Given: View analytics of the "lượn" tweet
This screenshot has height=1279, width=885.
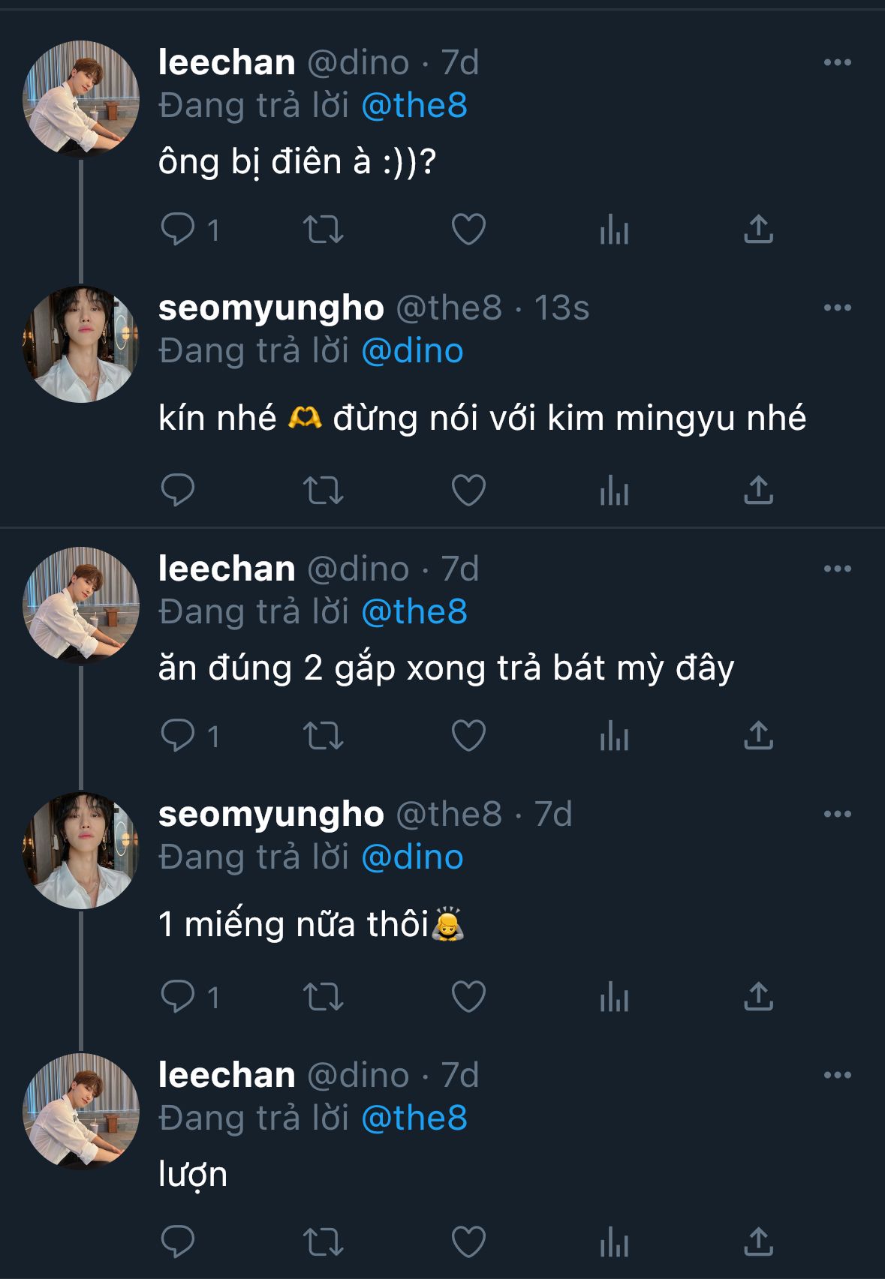Looking at the screenshot, I should pos(614,1241).
